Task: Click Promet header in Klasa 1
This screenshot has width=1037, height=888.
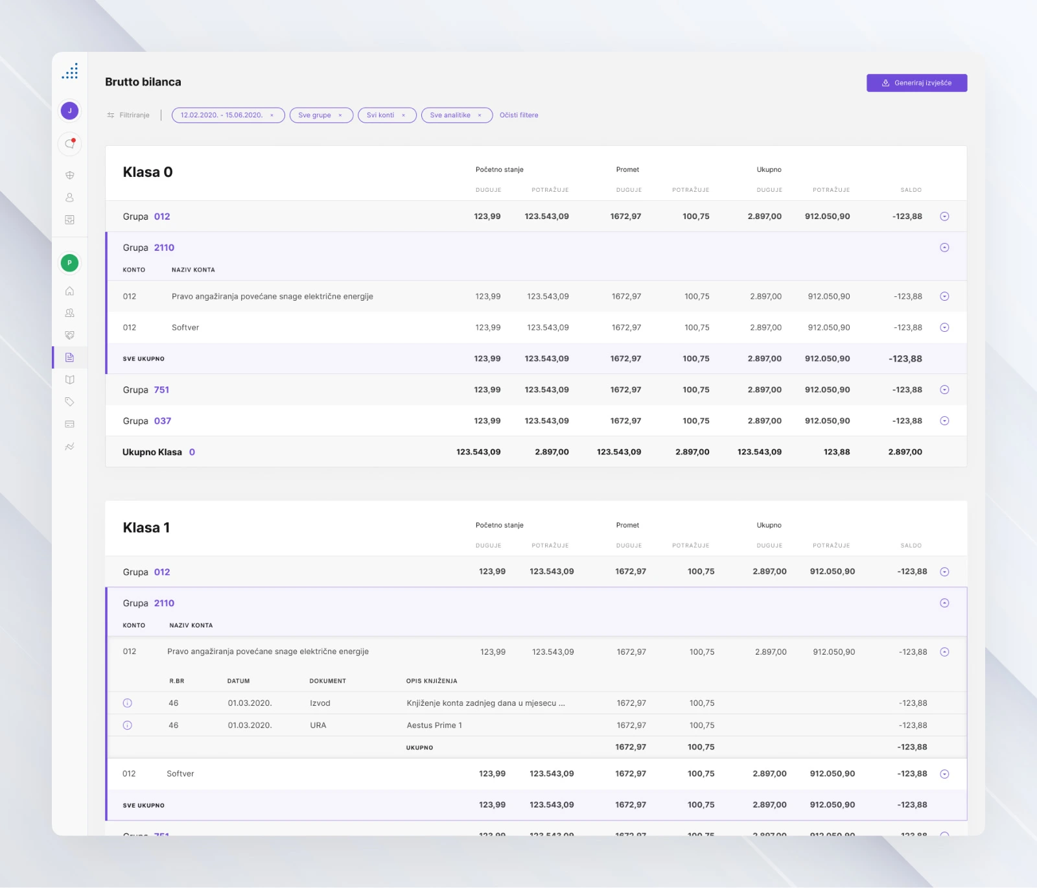Action: click(627, 525)
